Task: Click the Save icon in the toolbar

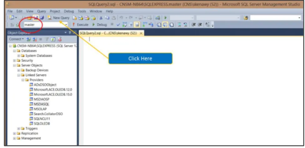Action: (35, 18)
